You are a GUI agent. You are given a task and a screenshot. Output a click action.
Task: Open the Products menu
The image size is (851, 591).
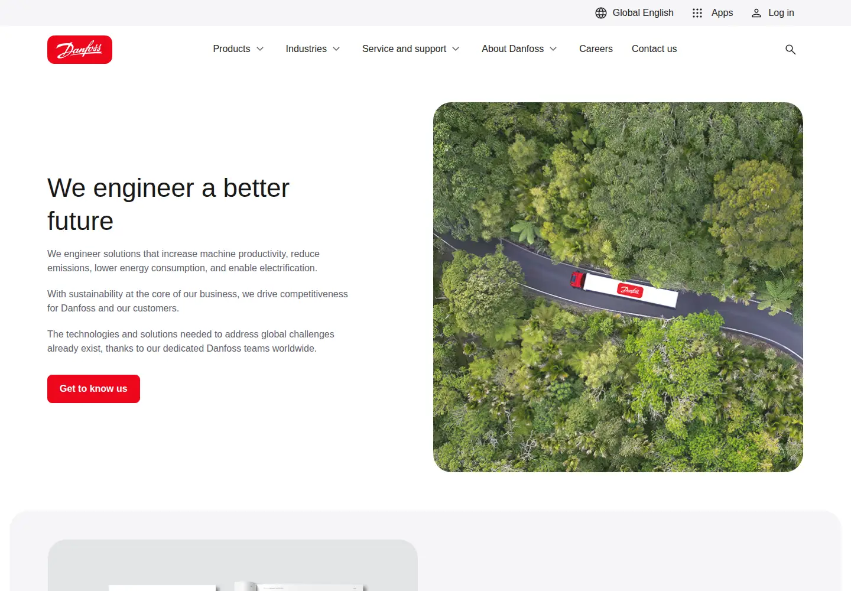pyautogui.click(x=232, y=49)
